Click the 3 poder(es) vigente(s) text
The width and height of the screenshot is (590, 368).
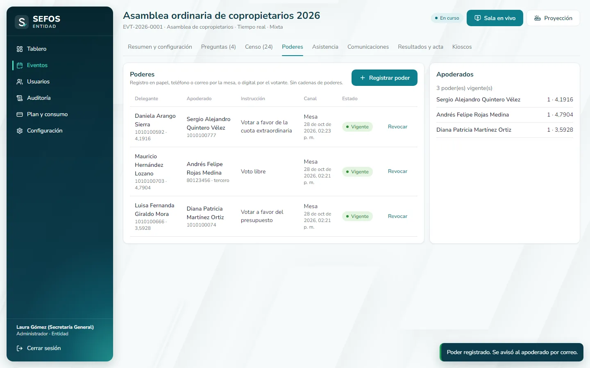click(464, 88)
